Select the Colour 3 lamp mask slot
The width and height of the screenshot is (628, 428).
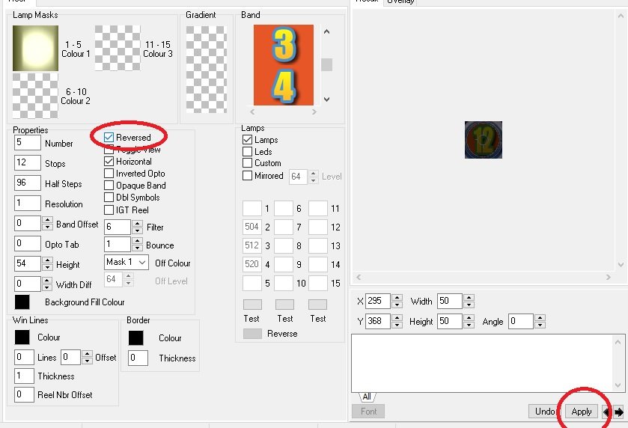117,49
